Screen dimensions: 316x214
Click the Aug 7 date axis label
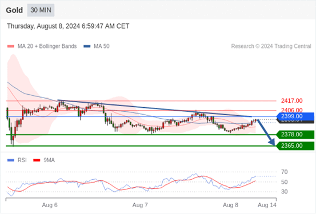coord(140,205)
